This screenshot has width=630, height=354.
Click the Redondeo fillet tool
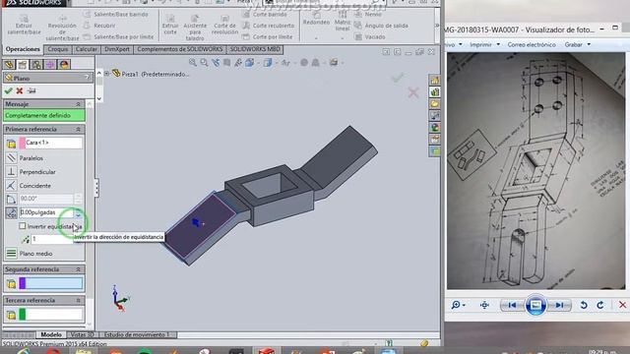click(316, 18)
